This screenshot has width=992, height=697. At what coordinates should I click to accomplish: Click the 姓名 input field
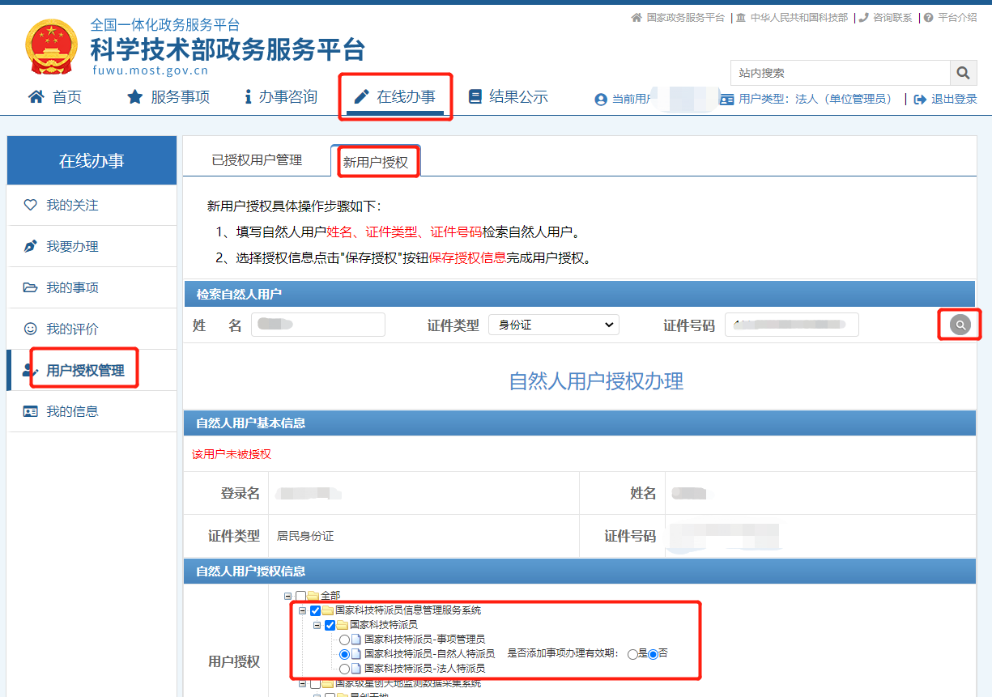[x=317, y=325]
